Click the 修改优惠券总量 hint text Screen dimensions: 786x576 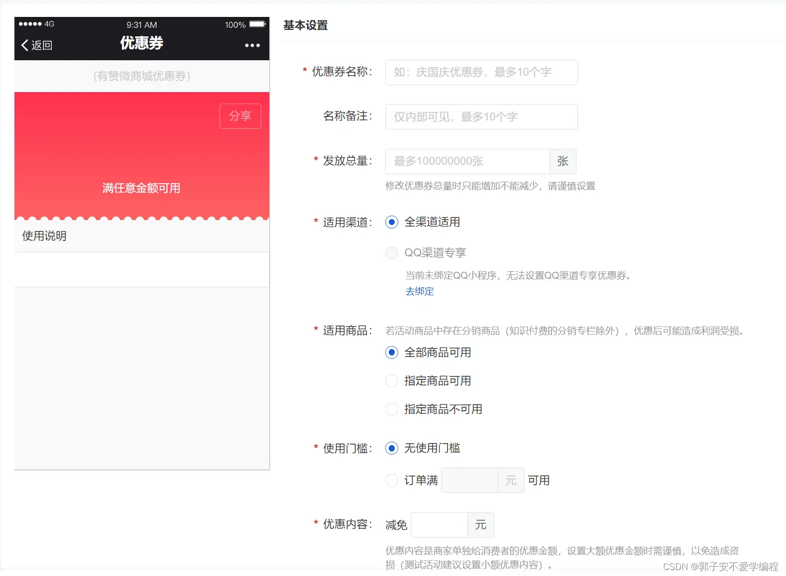[x=490, y=186]
